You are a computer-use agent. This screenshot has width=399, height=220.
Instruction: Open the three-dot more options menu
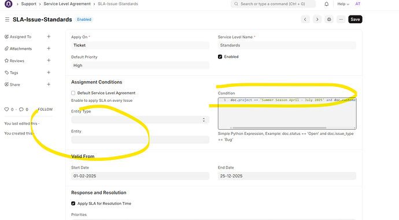tap(341, 19)
